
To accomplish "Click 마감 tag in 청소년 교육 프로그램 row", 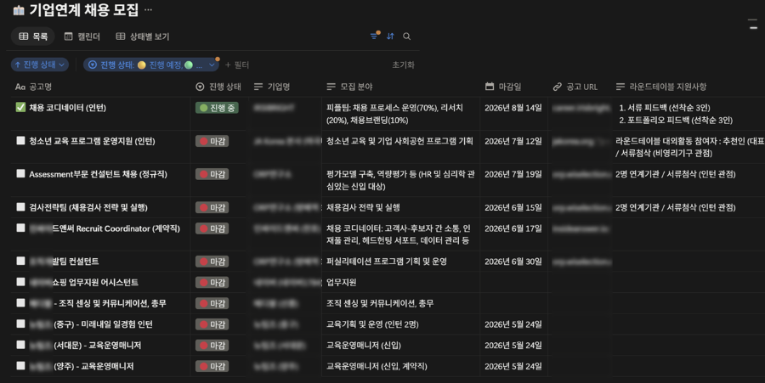I will tap(212, 141).
